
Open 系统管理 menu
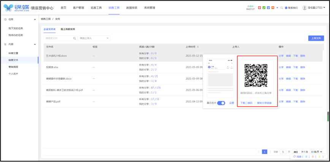click(x=150, y=8)
